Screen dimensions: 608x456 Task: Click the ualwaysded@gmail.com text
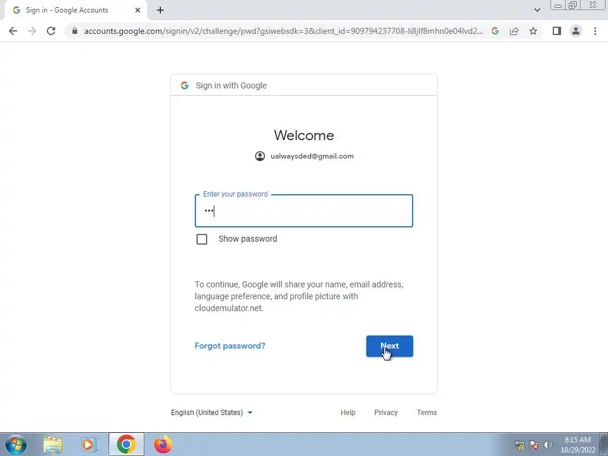(312, 156)
